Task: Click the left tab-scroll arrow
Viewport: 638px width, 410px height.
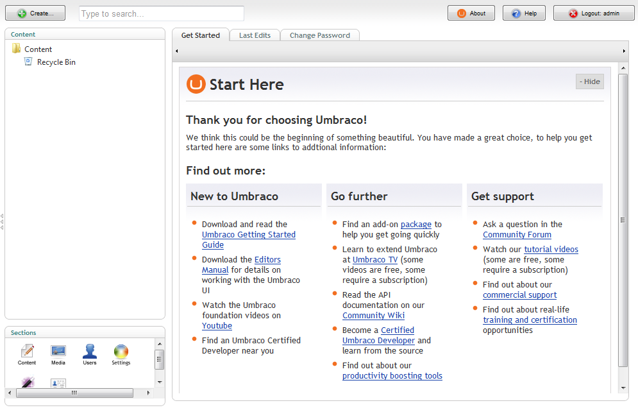Action: point(176,51)
